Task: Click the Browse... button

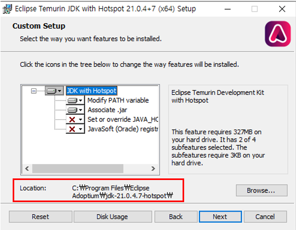Action: point(262,190)
